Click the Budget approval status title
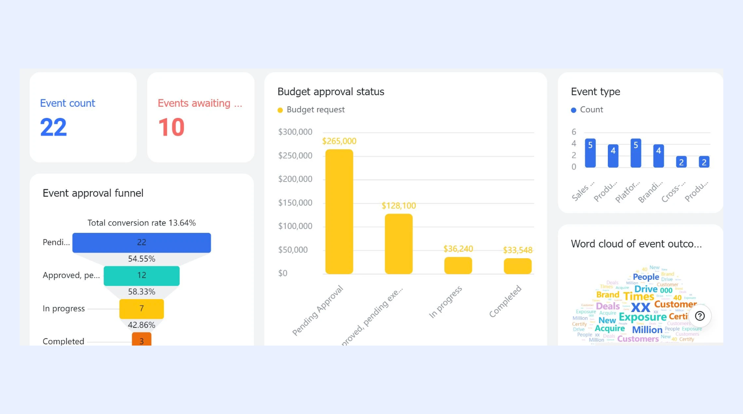 pyautogui.click(x=331, y=92)
